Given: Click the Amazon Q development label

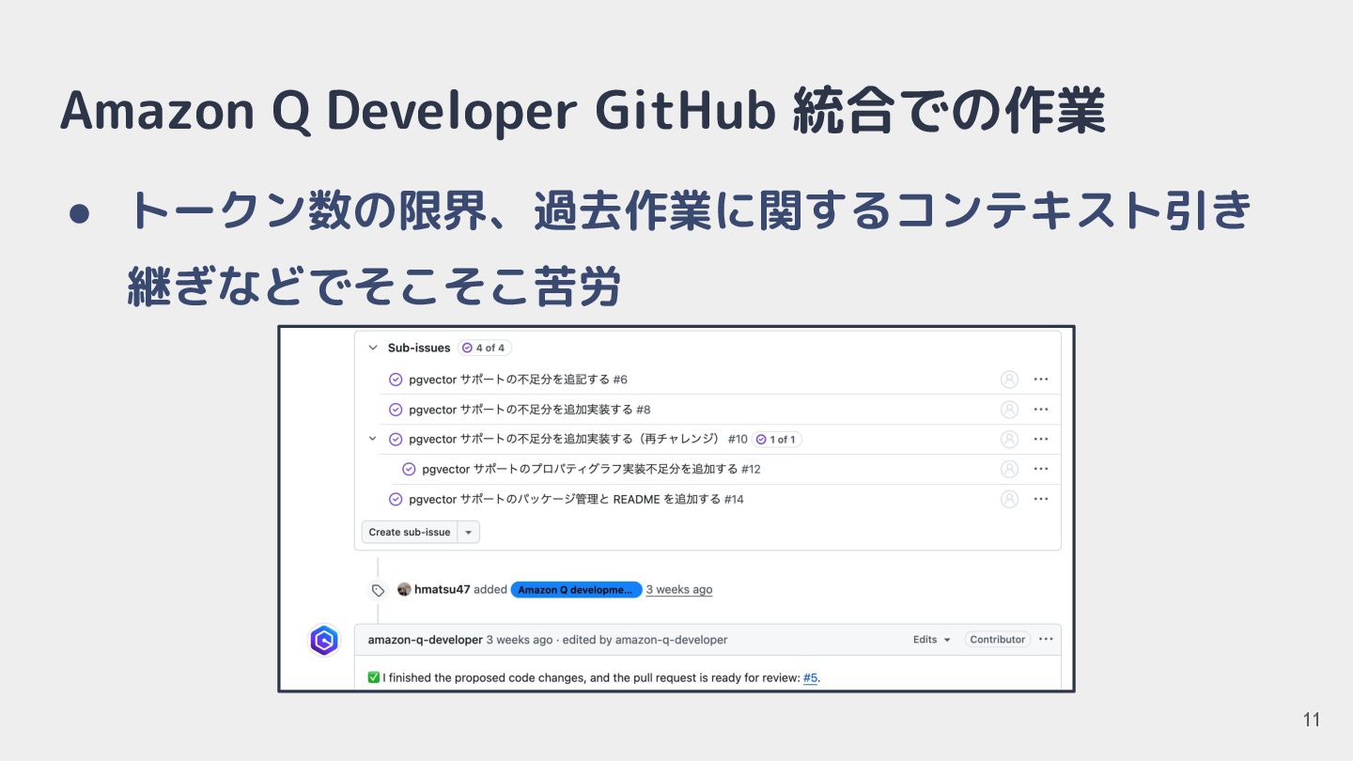Looking at the screenshot, I should coord(577,589).
